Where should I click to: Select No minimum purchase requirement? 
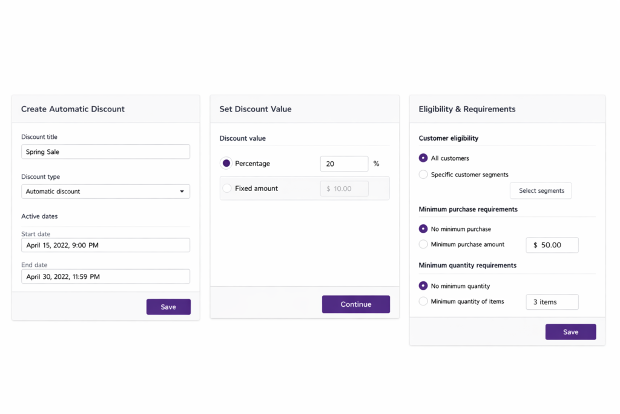point(423,229)
